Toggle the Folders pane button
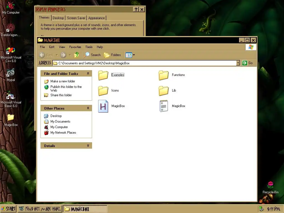The width and height of the screenshot is (284, 213). 112,55
